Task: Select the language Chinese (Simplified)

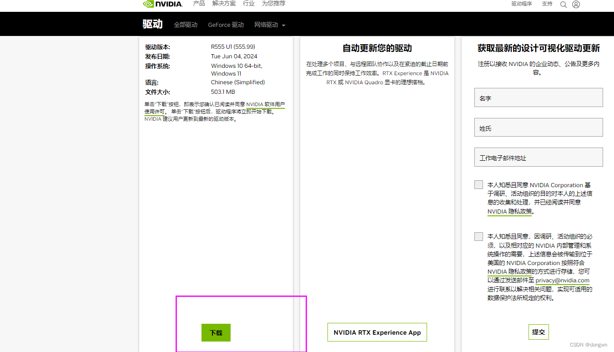Action: point(238,82)
